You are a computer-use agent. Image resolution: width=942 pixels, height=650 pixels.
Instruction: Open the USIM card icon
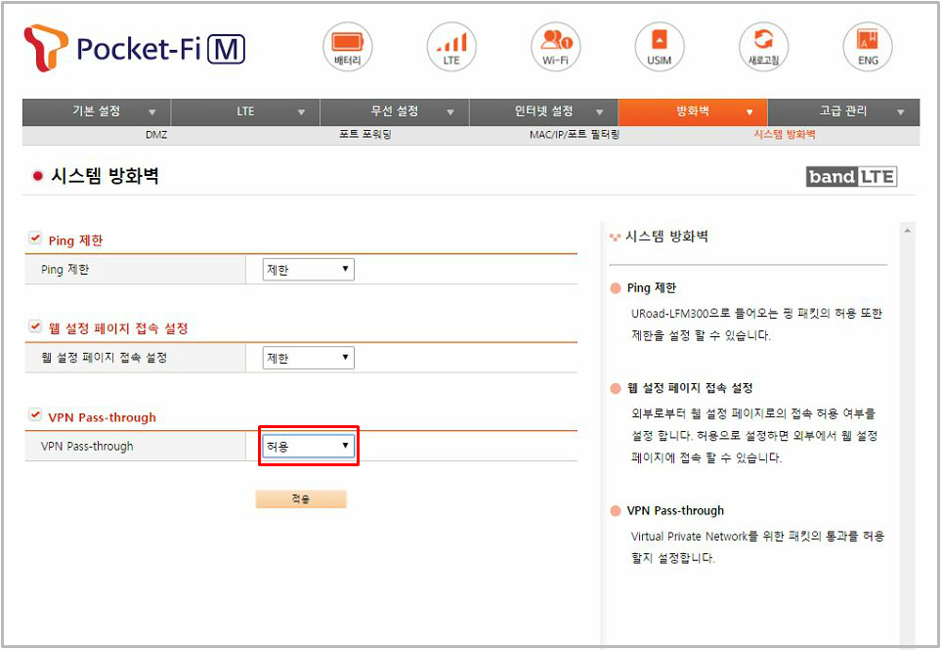coord(660,46)
